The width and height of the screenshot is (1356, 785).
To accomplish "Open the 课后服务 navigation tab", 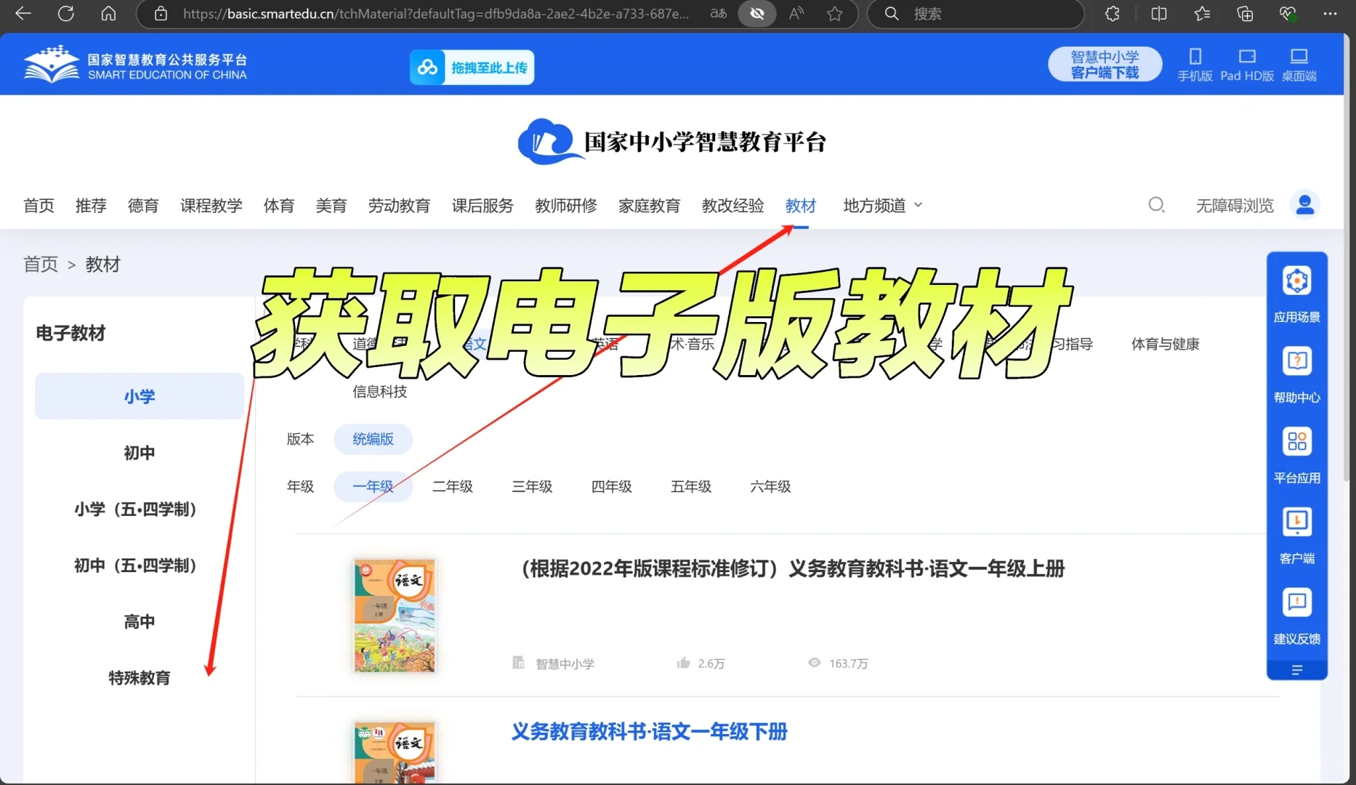I will pos(483,206).
